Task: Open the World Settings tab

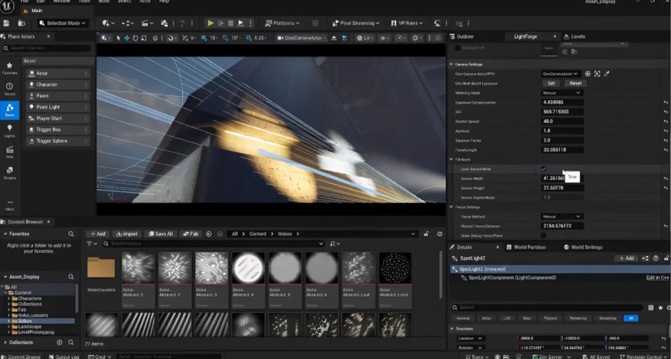Action: 585,247
